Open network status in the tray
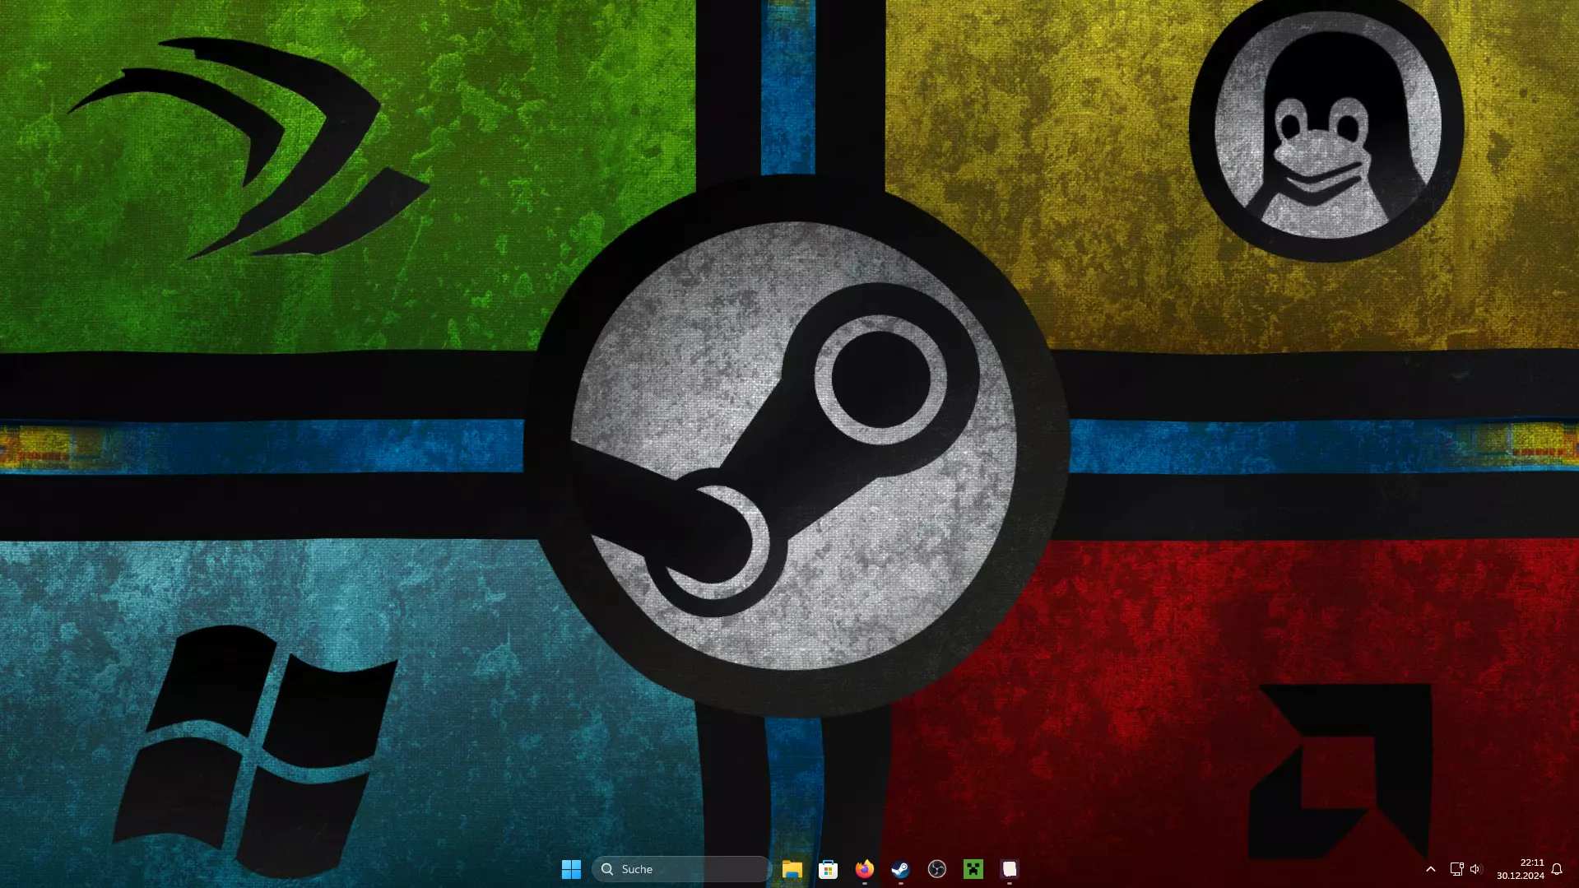The height and width of the screenshot is (888, 1579). (x=1456, y=869)
